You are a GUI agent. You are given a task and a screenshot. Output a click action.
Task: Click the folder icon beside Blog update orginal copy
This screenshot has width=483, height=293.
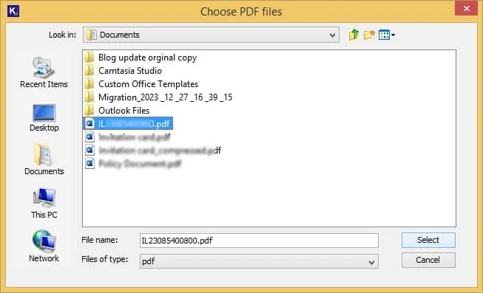coord(89,58)
